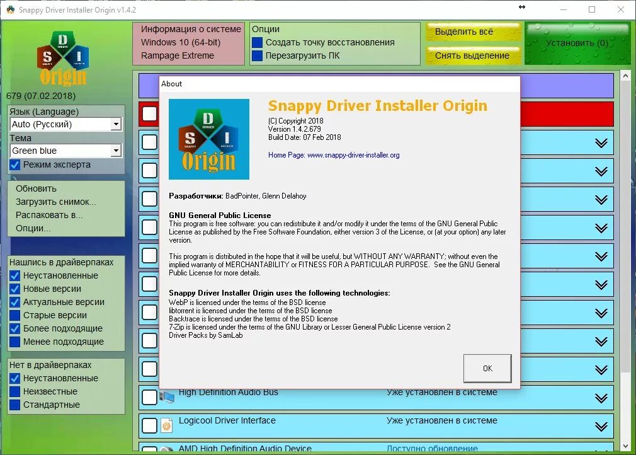Expand the Logicool Driver Interface row
The width and height of the screenshot is (636, 455).
(601, 426)
